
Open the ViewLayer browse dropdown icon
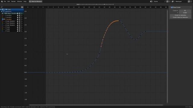173,1
